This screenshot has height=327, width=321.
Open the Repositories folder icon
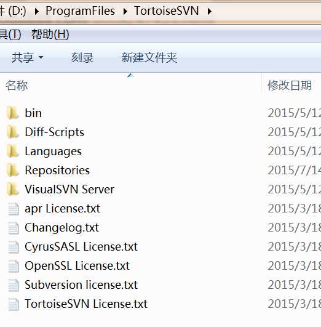click(x=13, y=170)
